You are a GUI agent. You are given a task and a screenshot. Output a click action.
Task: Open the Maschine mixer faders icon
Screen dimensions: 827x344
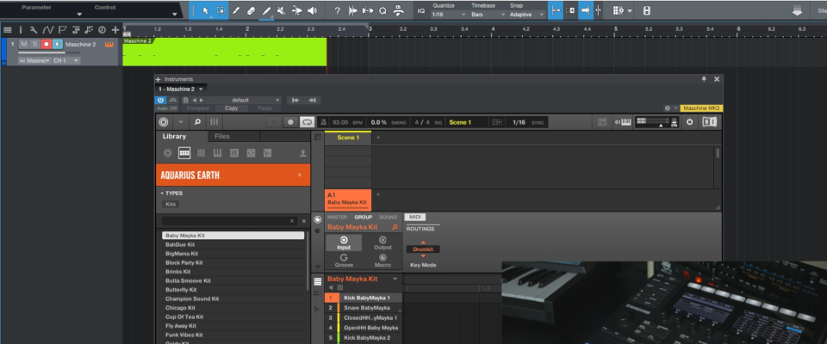215,122
